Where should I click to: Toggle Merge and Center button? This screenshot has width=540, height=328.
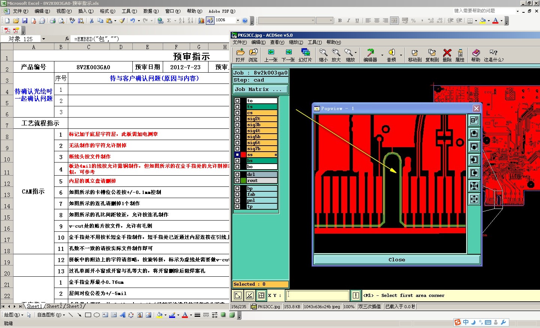coord(394,21)
